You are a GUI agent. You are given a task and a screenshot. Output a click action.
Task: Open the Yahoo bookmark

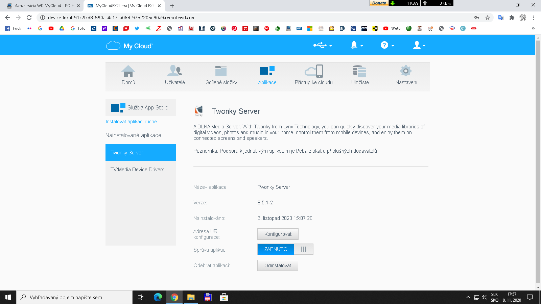[x=104, y=28]
